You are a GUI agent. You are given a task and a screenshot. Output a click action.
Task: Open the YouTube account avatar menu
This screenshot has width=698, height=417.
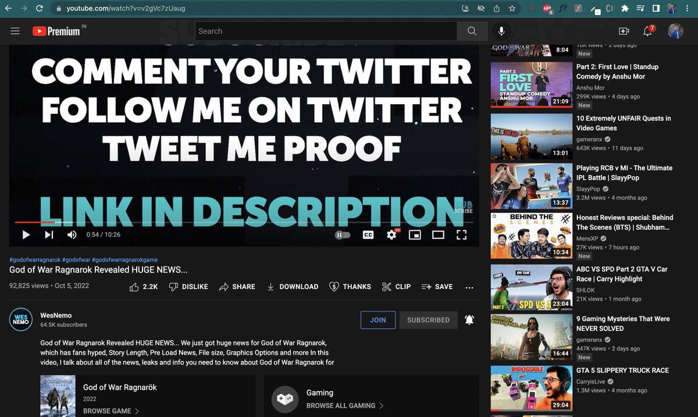click(675, 31)
